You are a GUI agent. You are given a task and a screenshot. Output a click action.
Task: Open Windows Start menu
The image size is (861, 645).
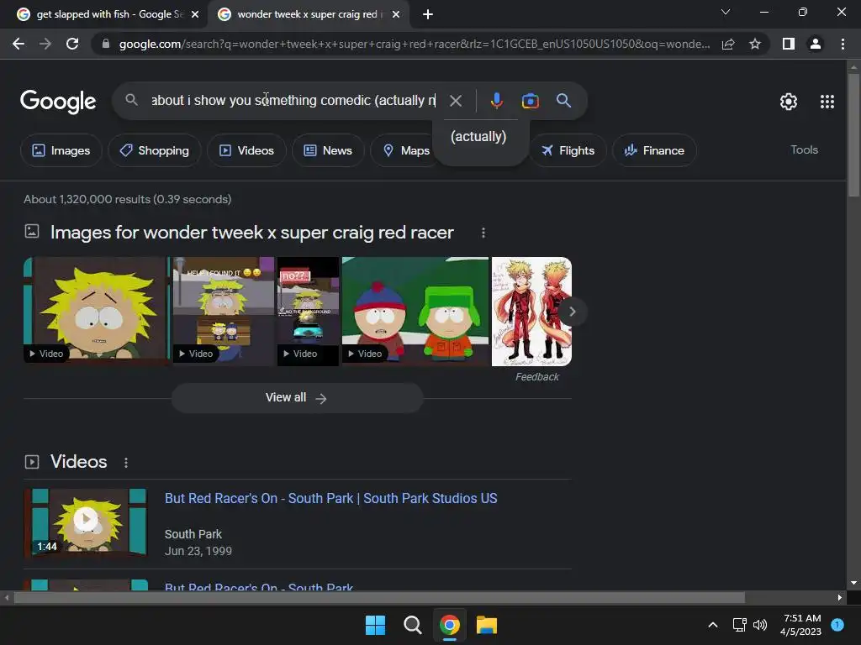click(x=375, y=625)
